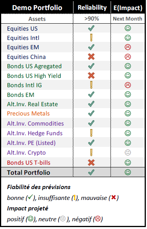The height and width of the screenshot is (229, 147).
Task: Click the green checkmark in the legend
Action: [x=30, y=197]
